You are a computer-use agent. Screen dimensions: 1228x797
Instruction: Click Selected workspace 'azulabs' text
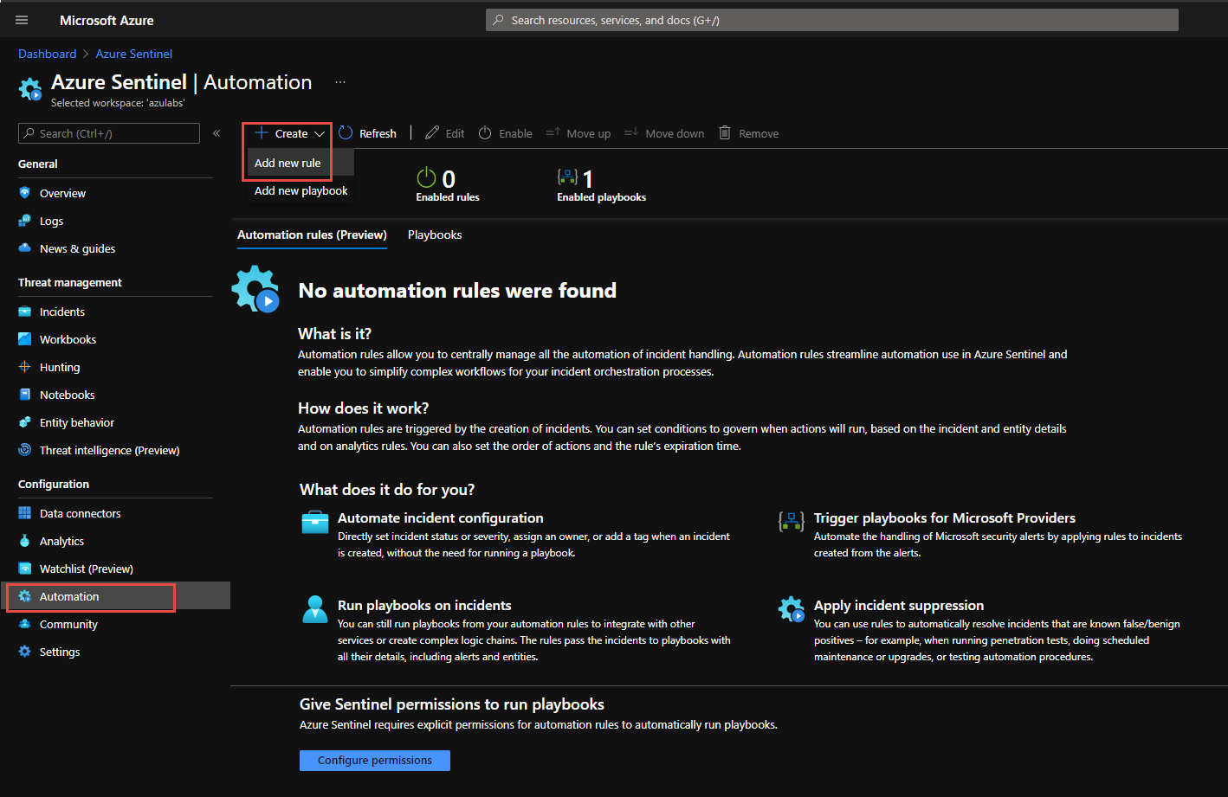point(118,103)
